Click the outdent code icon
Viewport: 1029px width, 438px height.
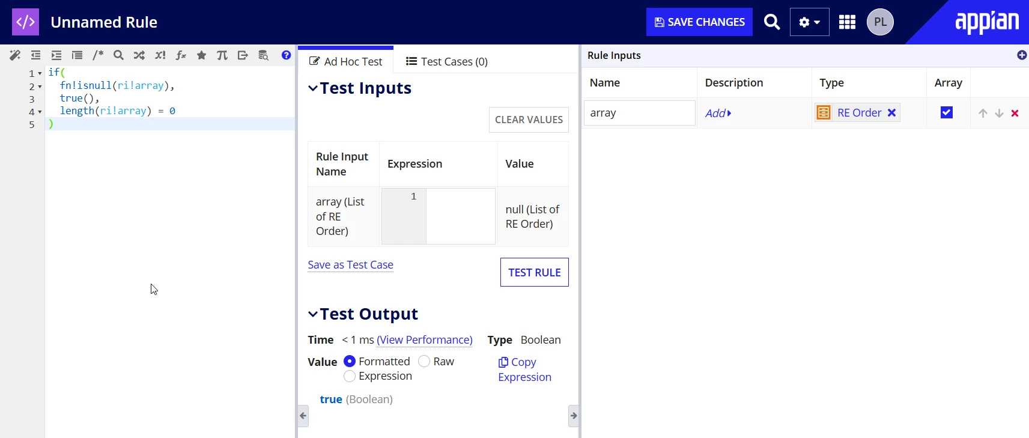click(x=36, y=55)
